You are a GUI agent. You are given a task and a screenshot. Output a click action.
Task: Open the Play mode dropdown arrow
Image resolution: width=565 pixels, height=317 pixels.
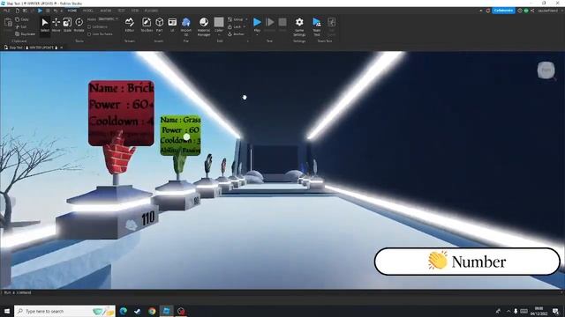click(x=257, y=35)
